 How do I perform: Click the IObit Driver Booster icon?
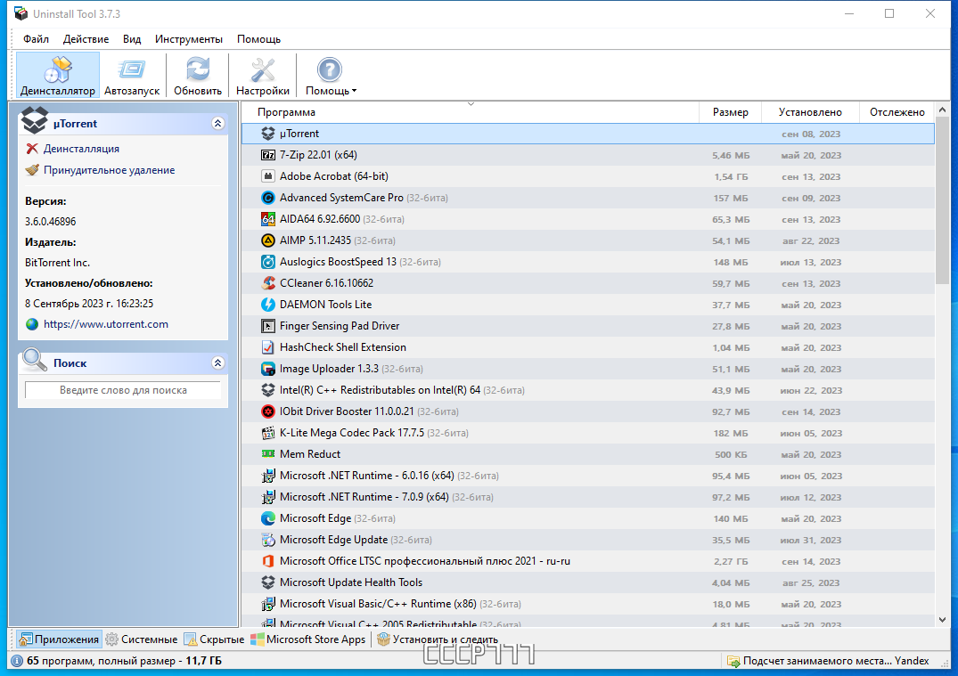click(268, 411)
